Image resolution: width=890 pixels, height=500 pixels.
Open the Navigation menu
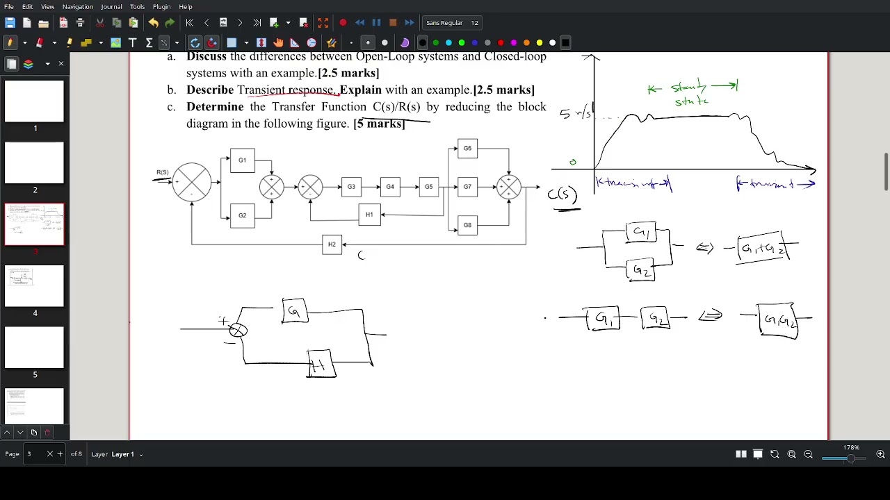[x=78, y=6]
